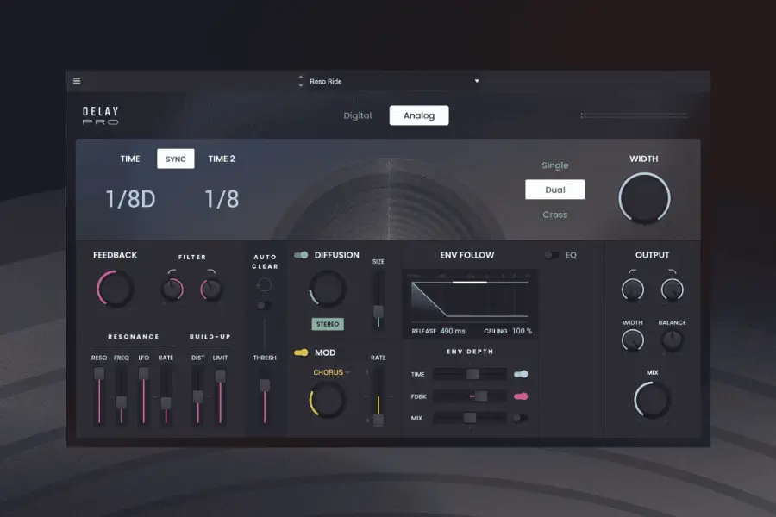Click the Diffusion amount knob
776x517 pixels.
(328, 289)
